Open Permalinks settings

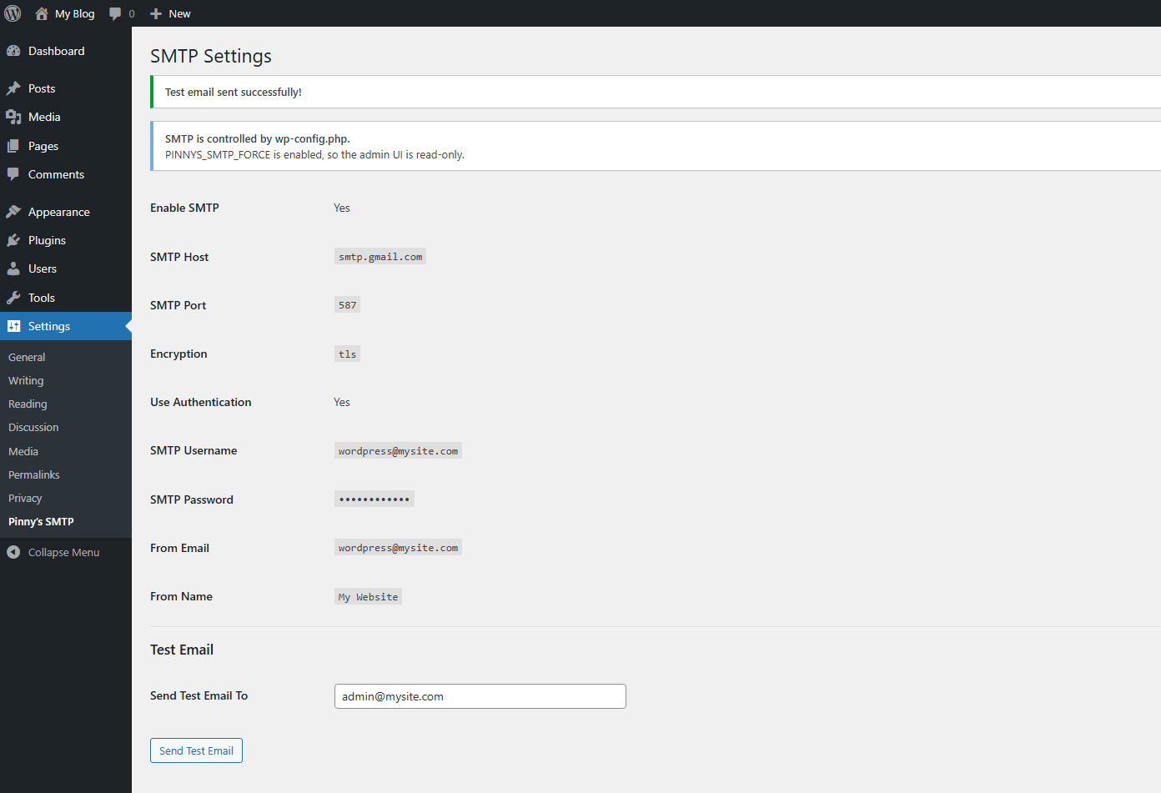[x=33, y=474]
